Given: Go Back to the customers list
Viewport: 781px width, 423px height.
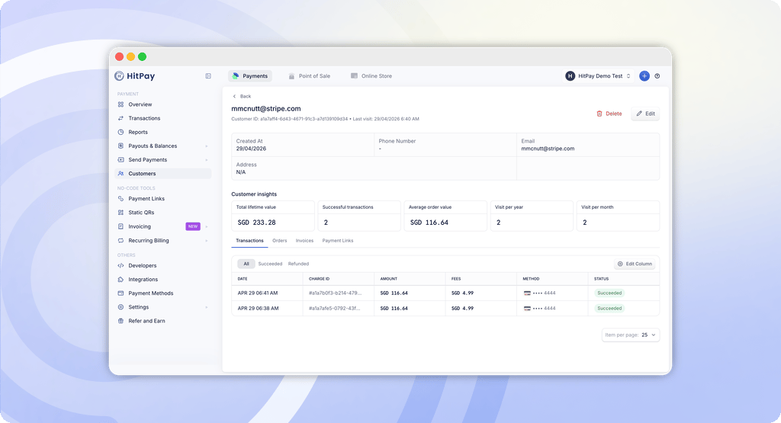Looking at the screenshot, I should pyautogui.click(x=242, y=97).
